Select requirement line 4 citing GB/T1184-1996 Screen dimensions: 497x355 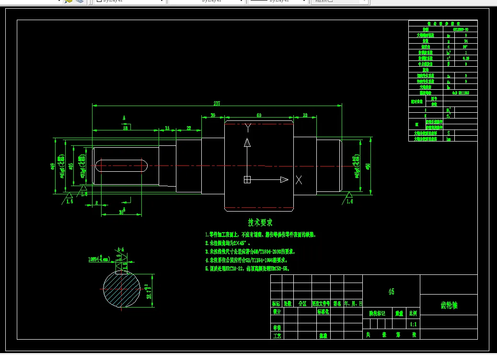click(x=247, y=260)
